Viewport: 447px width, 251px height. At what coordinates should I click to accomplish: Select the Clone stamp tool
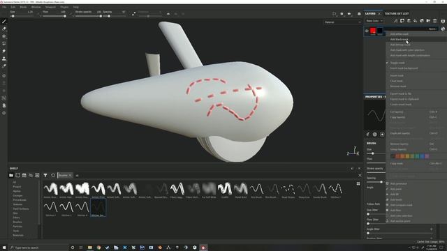[4, 59]
